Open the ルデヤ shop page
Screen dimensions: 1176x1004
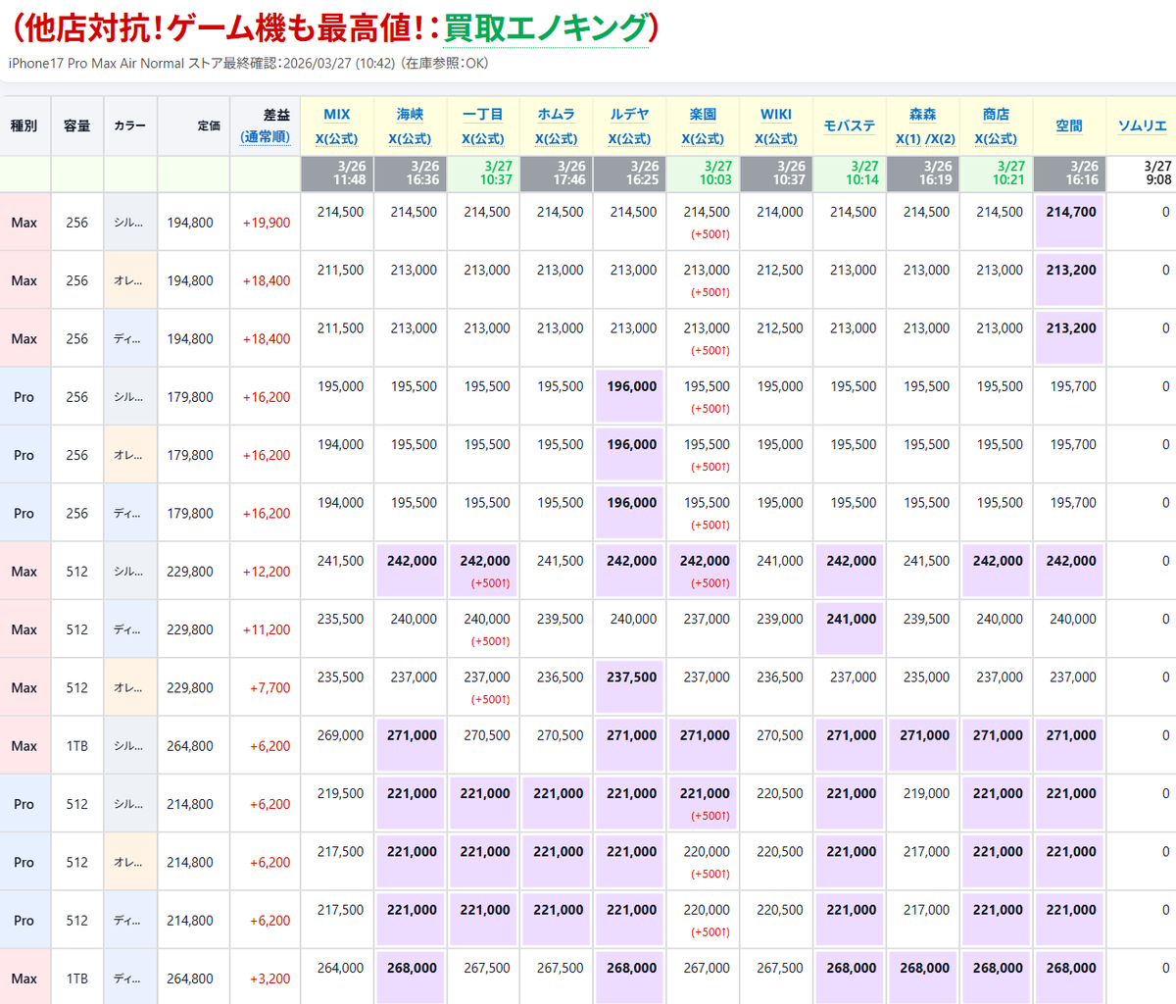coord(630,113)
